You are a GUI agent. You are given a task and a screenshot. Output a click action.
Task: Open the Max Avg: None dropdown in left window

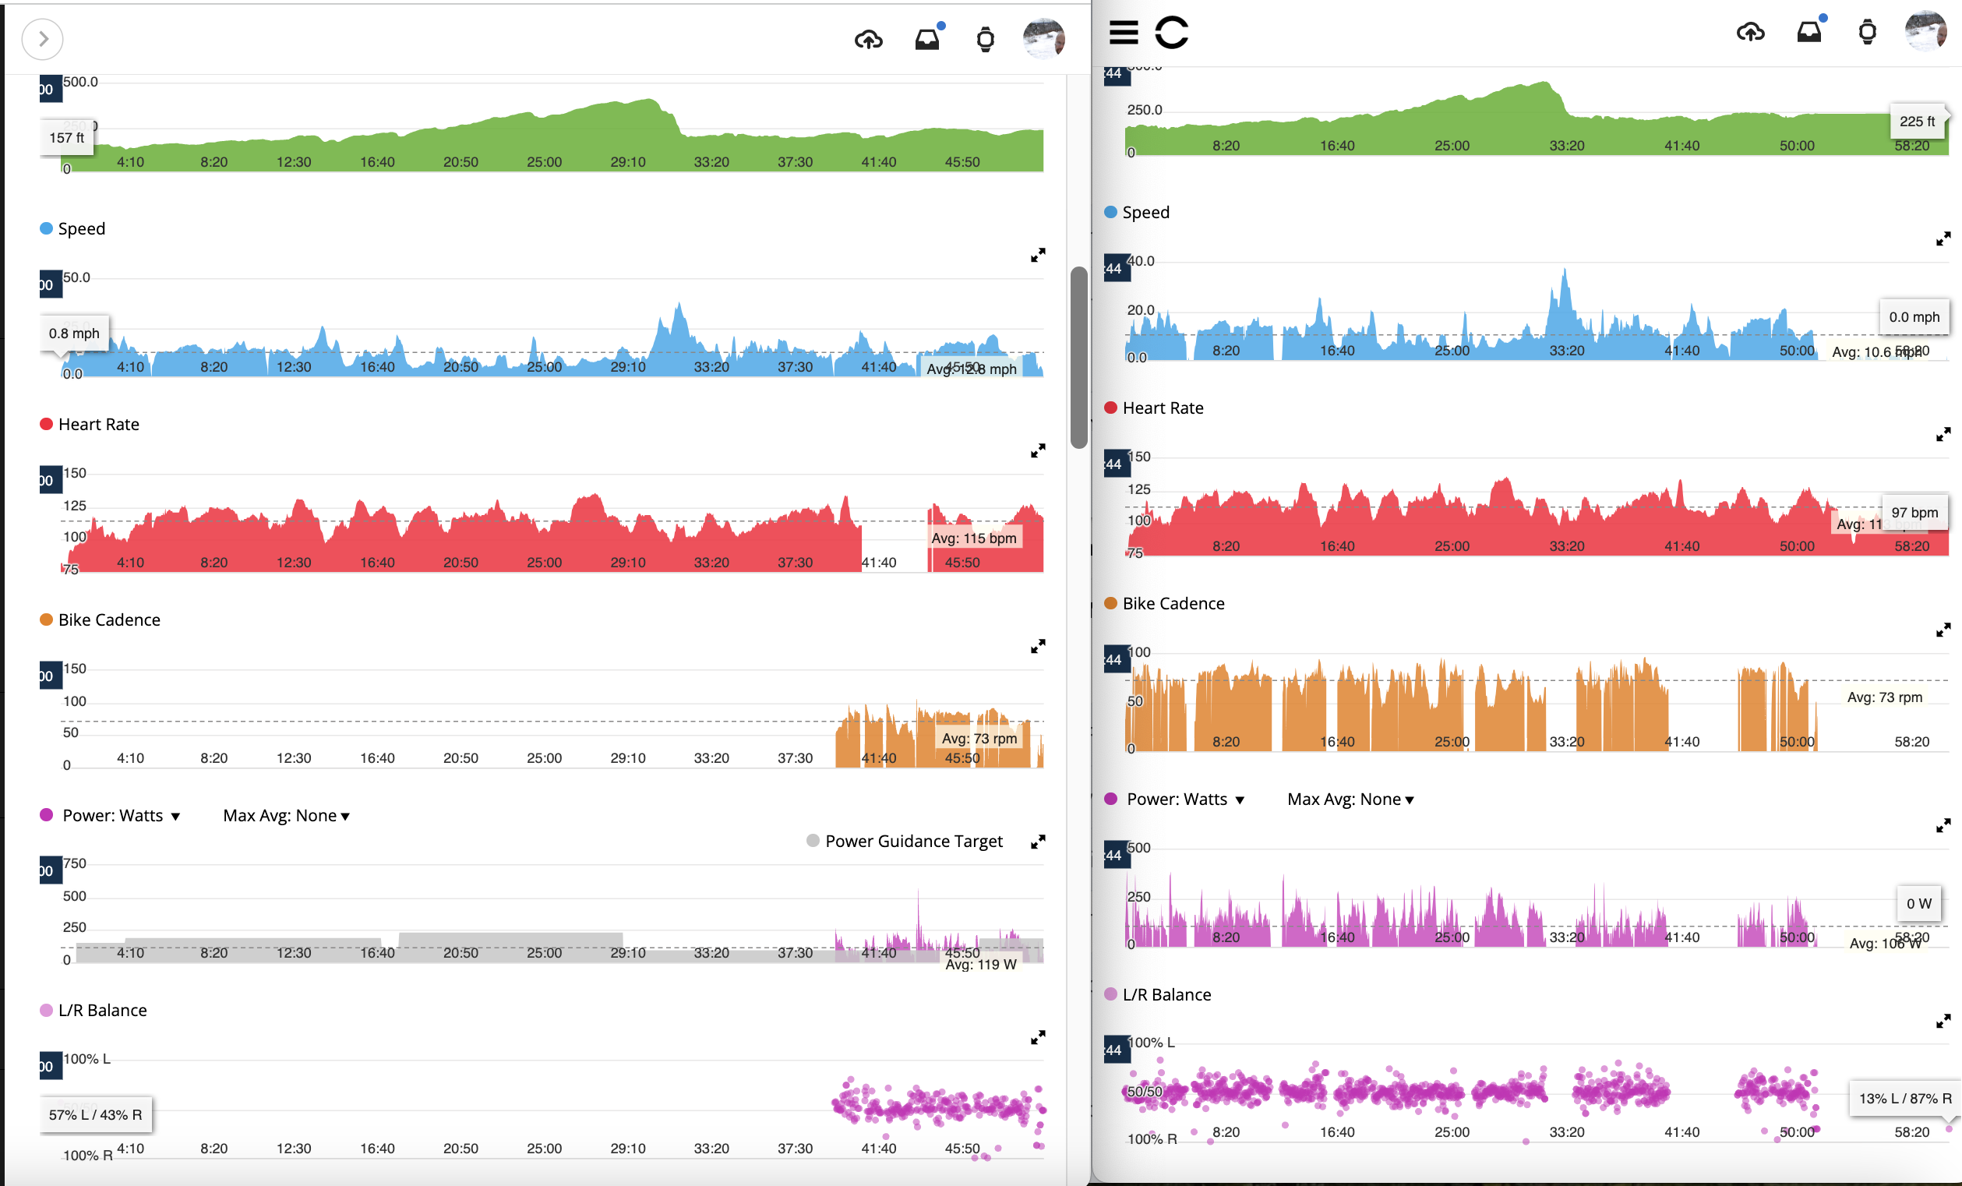[x=286, y=816]
